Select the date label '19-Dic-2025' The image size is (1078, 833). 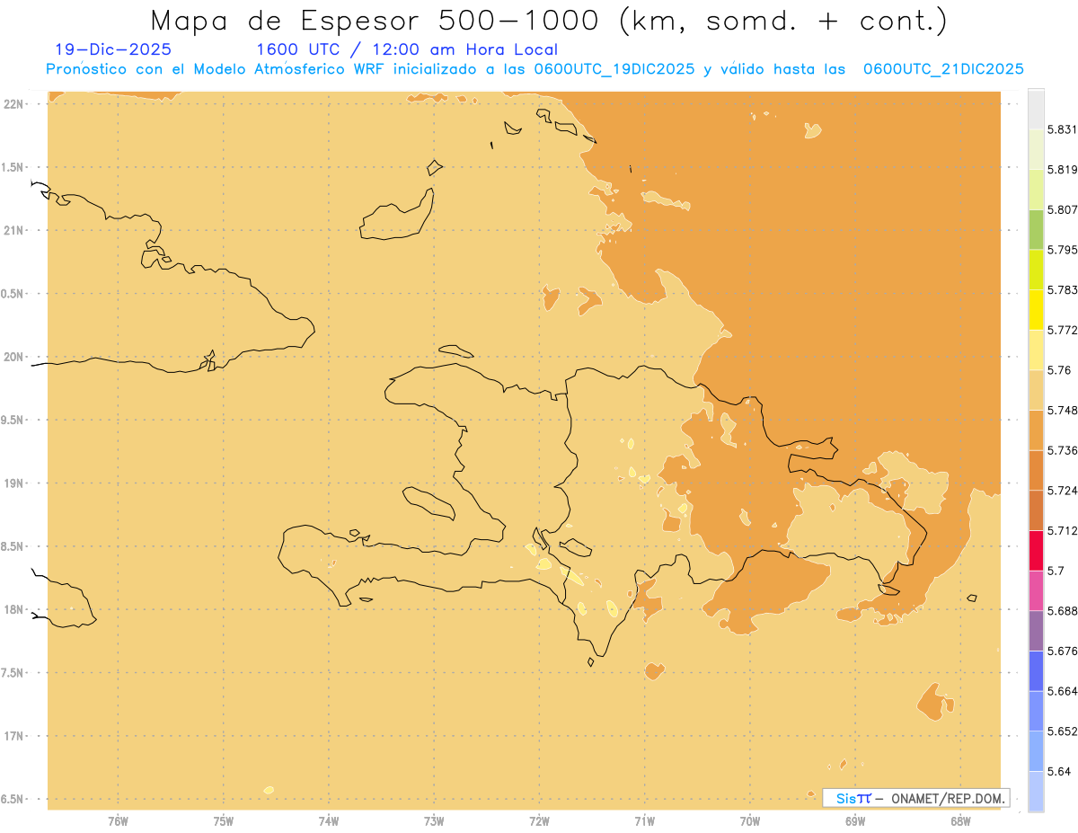[x=113, y=49]
